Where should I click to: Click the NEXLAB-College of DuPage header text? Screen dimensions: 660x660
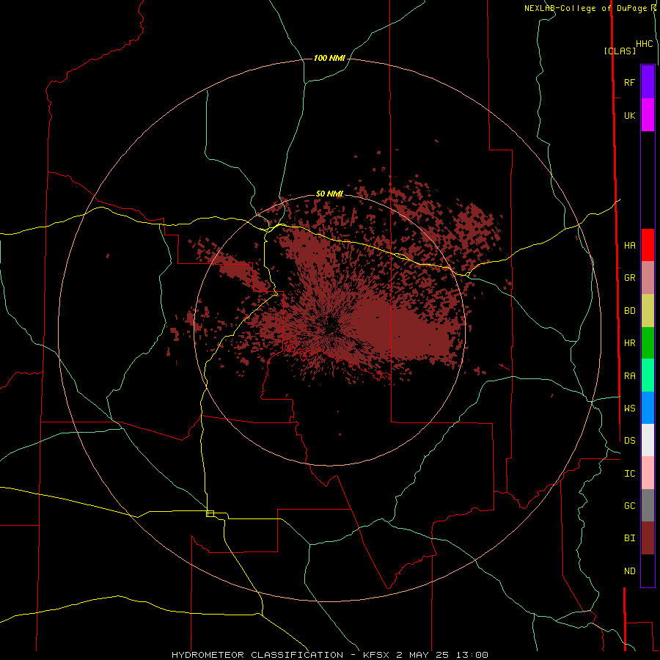pos(585,8)
